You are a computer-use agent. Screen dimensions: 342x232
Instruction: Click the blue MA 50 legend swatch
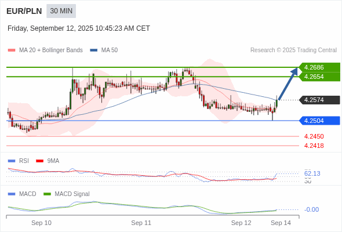[x=94, y=50]
